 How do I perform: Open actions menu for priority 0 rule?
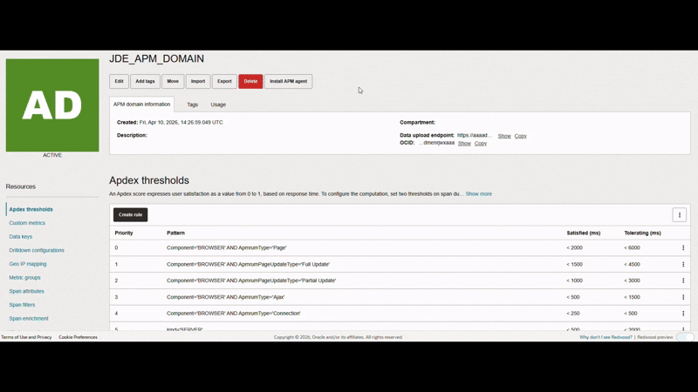point(683,248)
